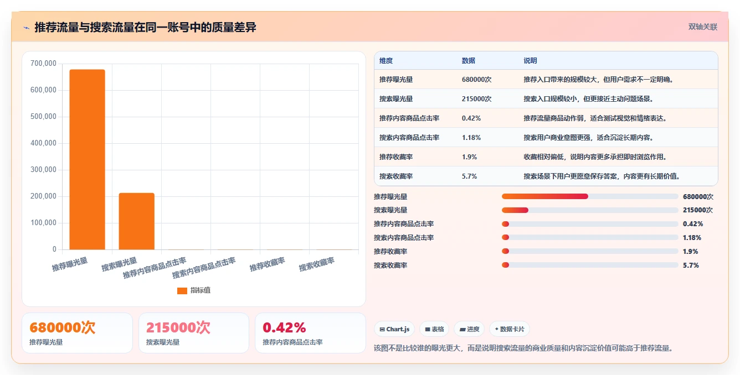Select table cell 推荐内容商品点击率
The image size is (740, 375).
coord(409,118)
